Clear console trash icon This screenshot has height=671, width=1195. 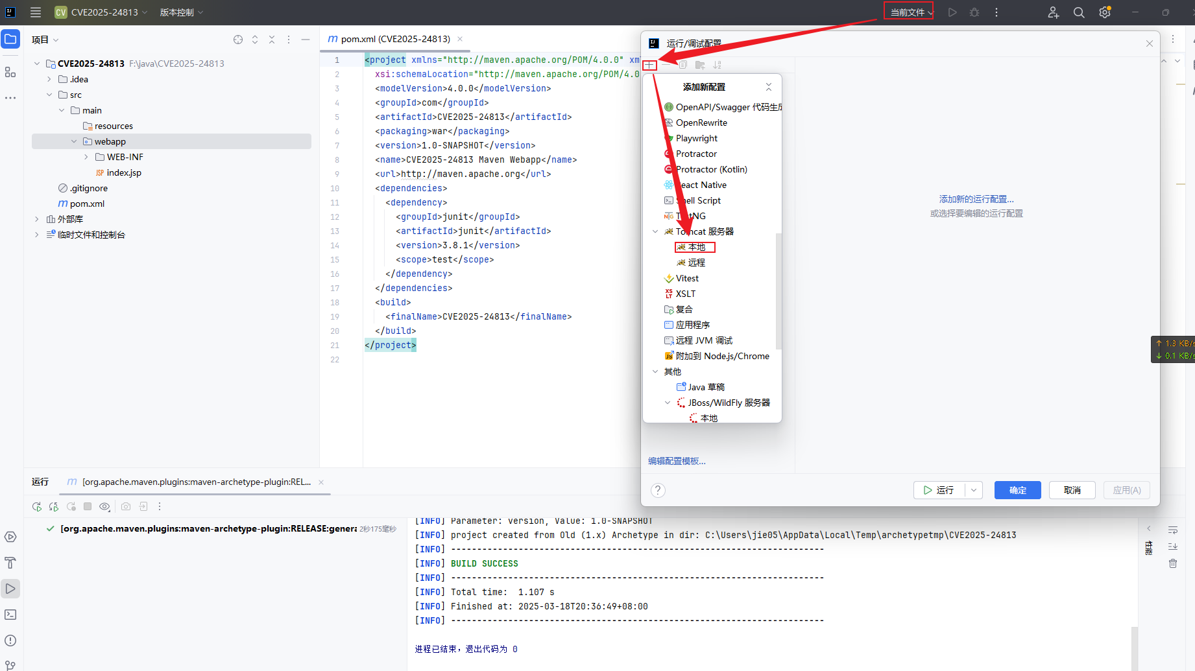point(1173,563)
